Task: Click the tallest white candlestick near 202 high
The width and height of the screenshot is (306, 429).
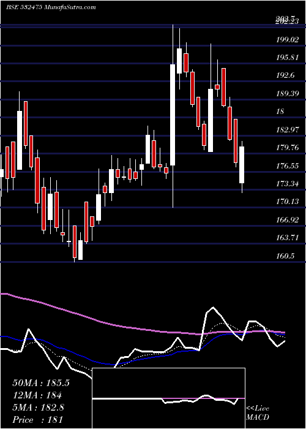Action: point(173,115)
